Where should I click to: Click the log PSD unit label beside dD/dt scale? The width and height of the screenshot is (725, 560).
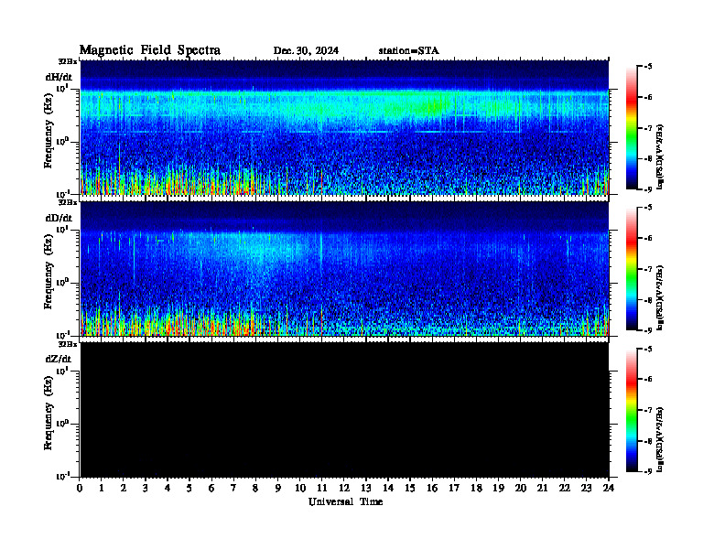pyautogui.click(x=661, y=297)
